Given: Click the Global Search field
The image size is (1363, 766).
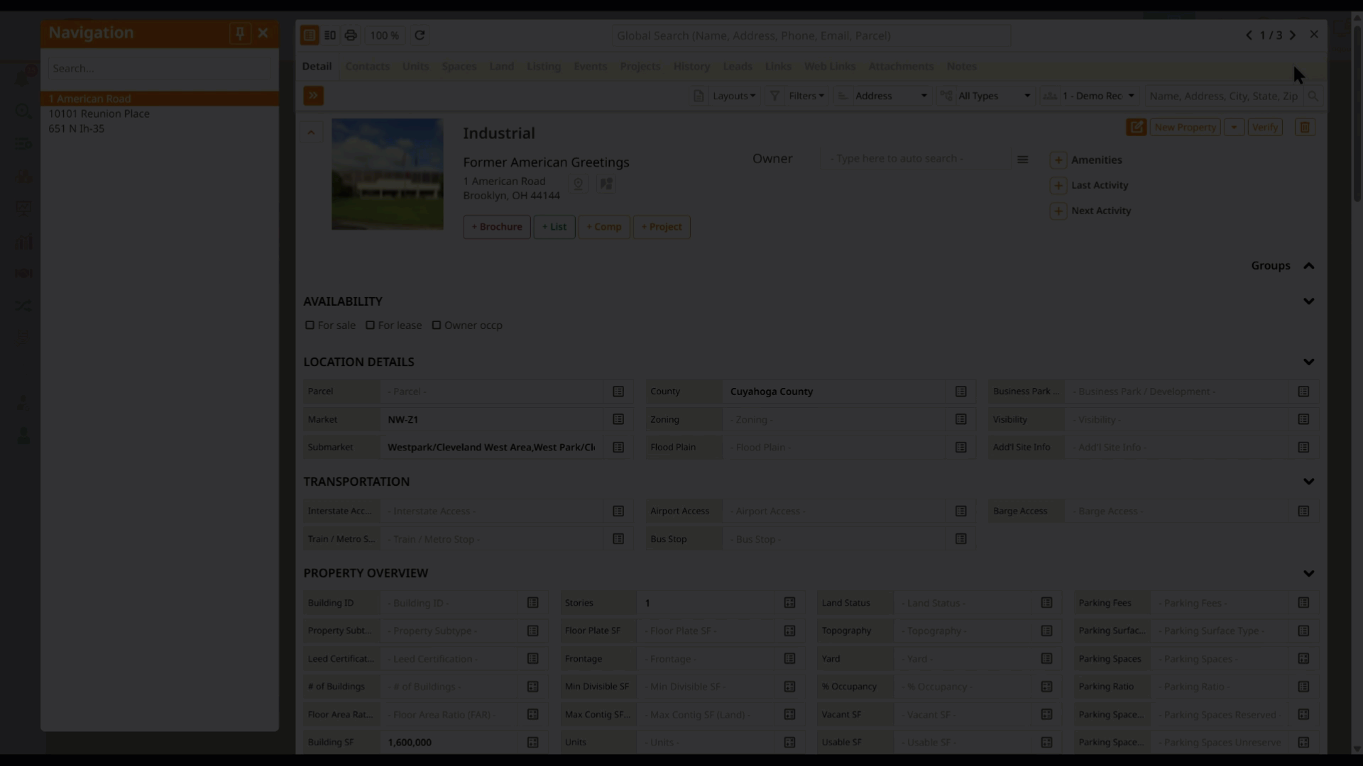Looking at the screenshot, I should [x=811, y=35].
